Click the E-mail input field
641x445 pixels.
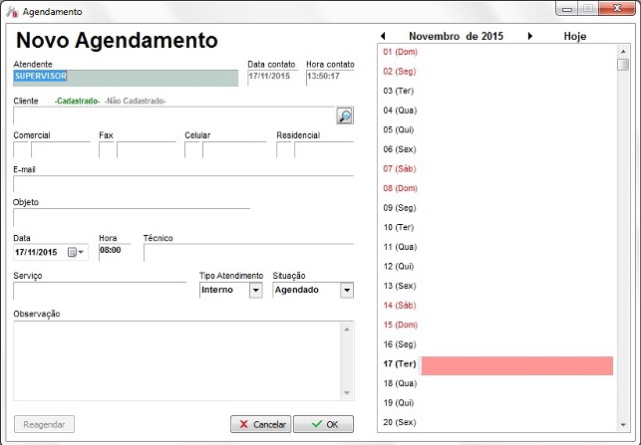(182, 183)
